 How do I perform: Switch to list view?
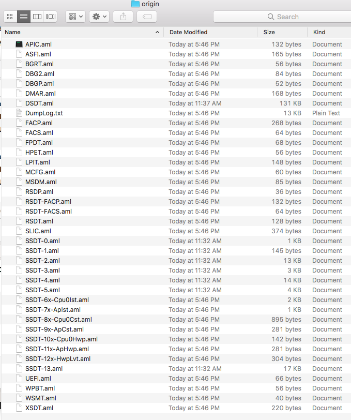coord(24,17)
